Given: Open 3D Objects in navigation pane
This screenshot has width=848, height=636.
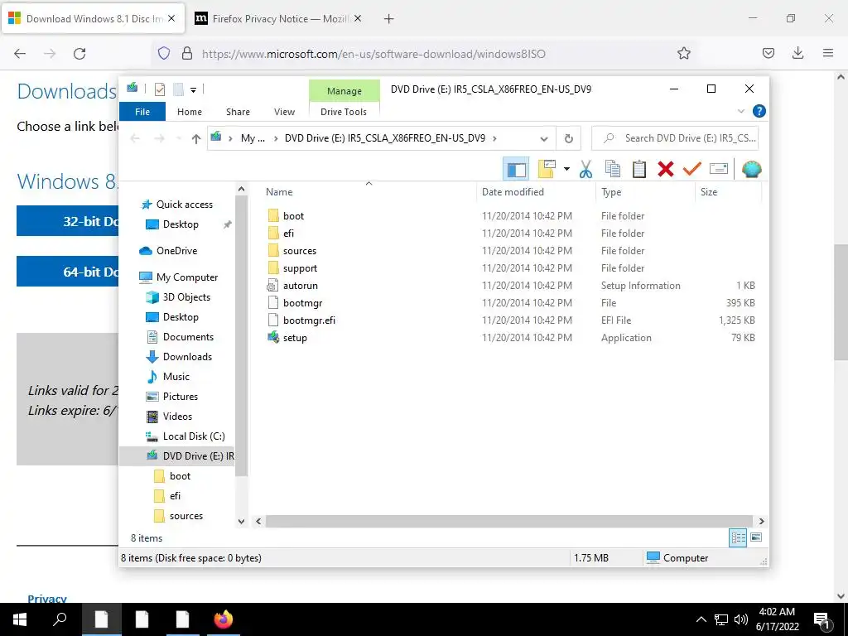Looking at the screenshot, I should (186, 297).
